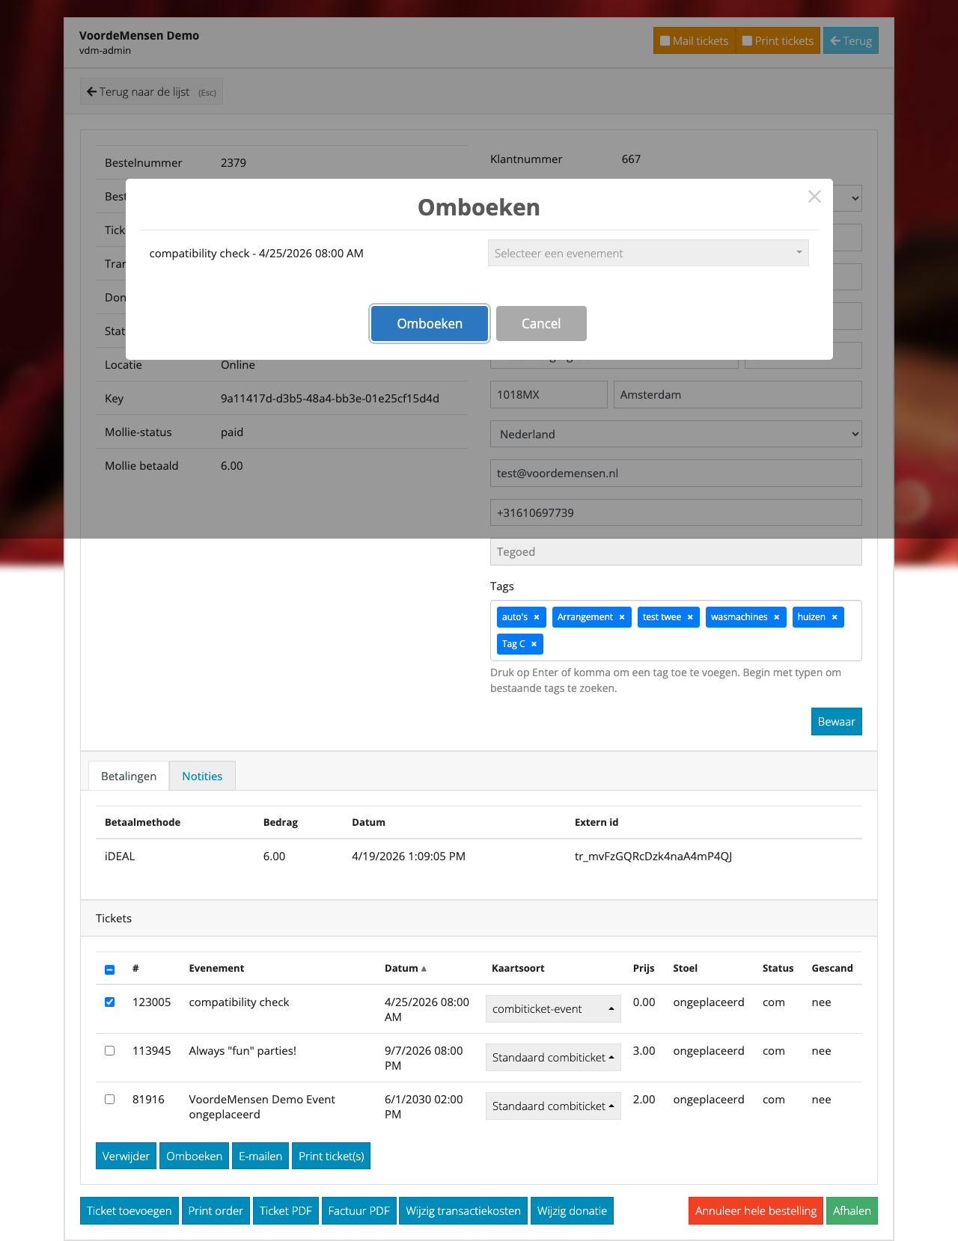Uncheck ticket 123005 checkbox
Screen dimensions: 958x1241
(x=110, y=1002)
